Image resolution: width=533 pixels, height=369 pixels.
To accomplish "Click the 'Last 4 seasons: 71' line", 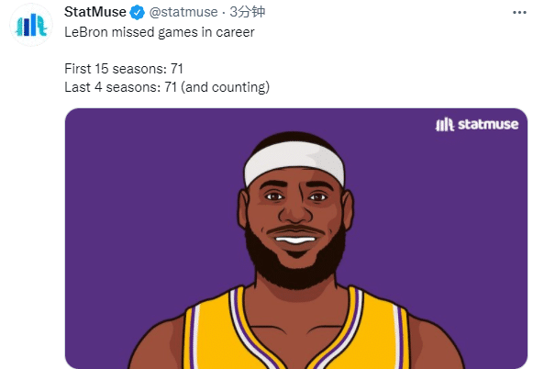I will [121, 87].
